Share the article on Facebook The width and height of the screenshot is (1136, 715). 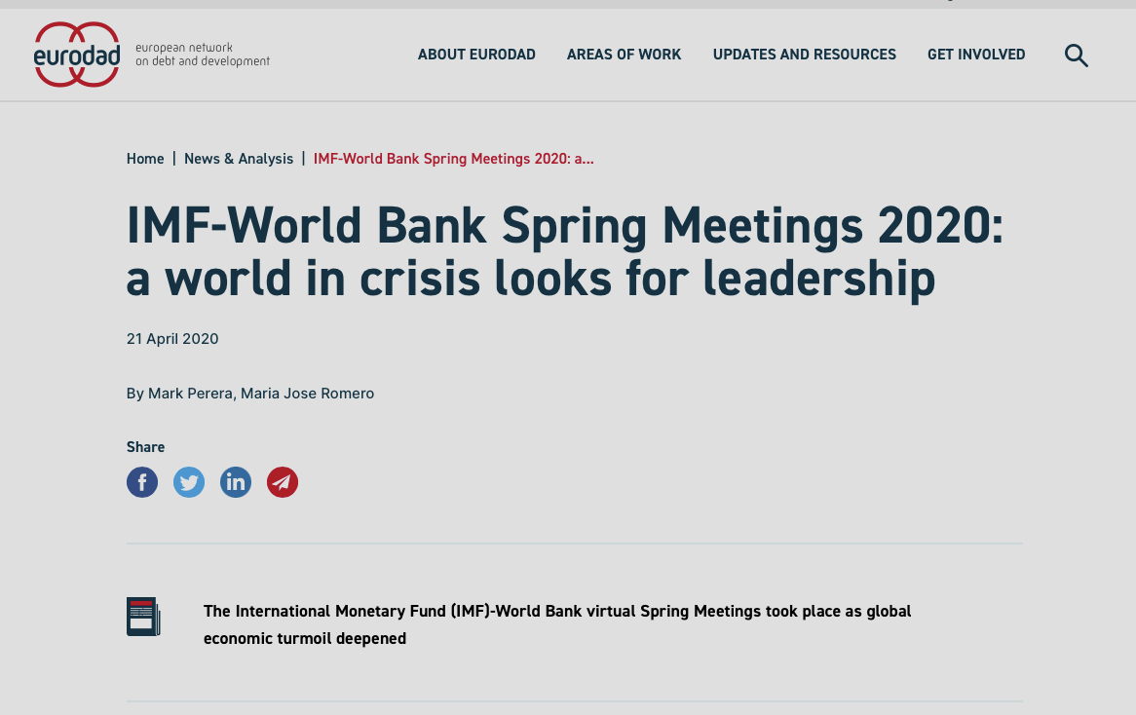point(142,482)
